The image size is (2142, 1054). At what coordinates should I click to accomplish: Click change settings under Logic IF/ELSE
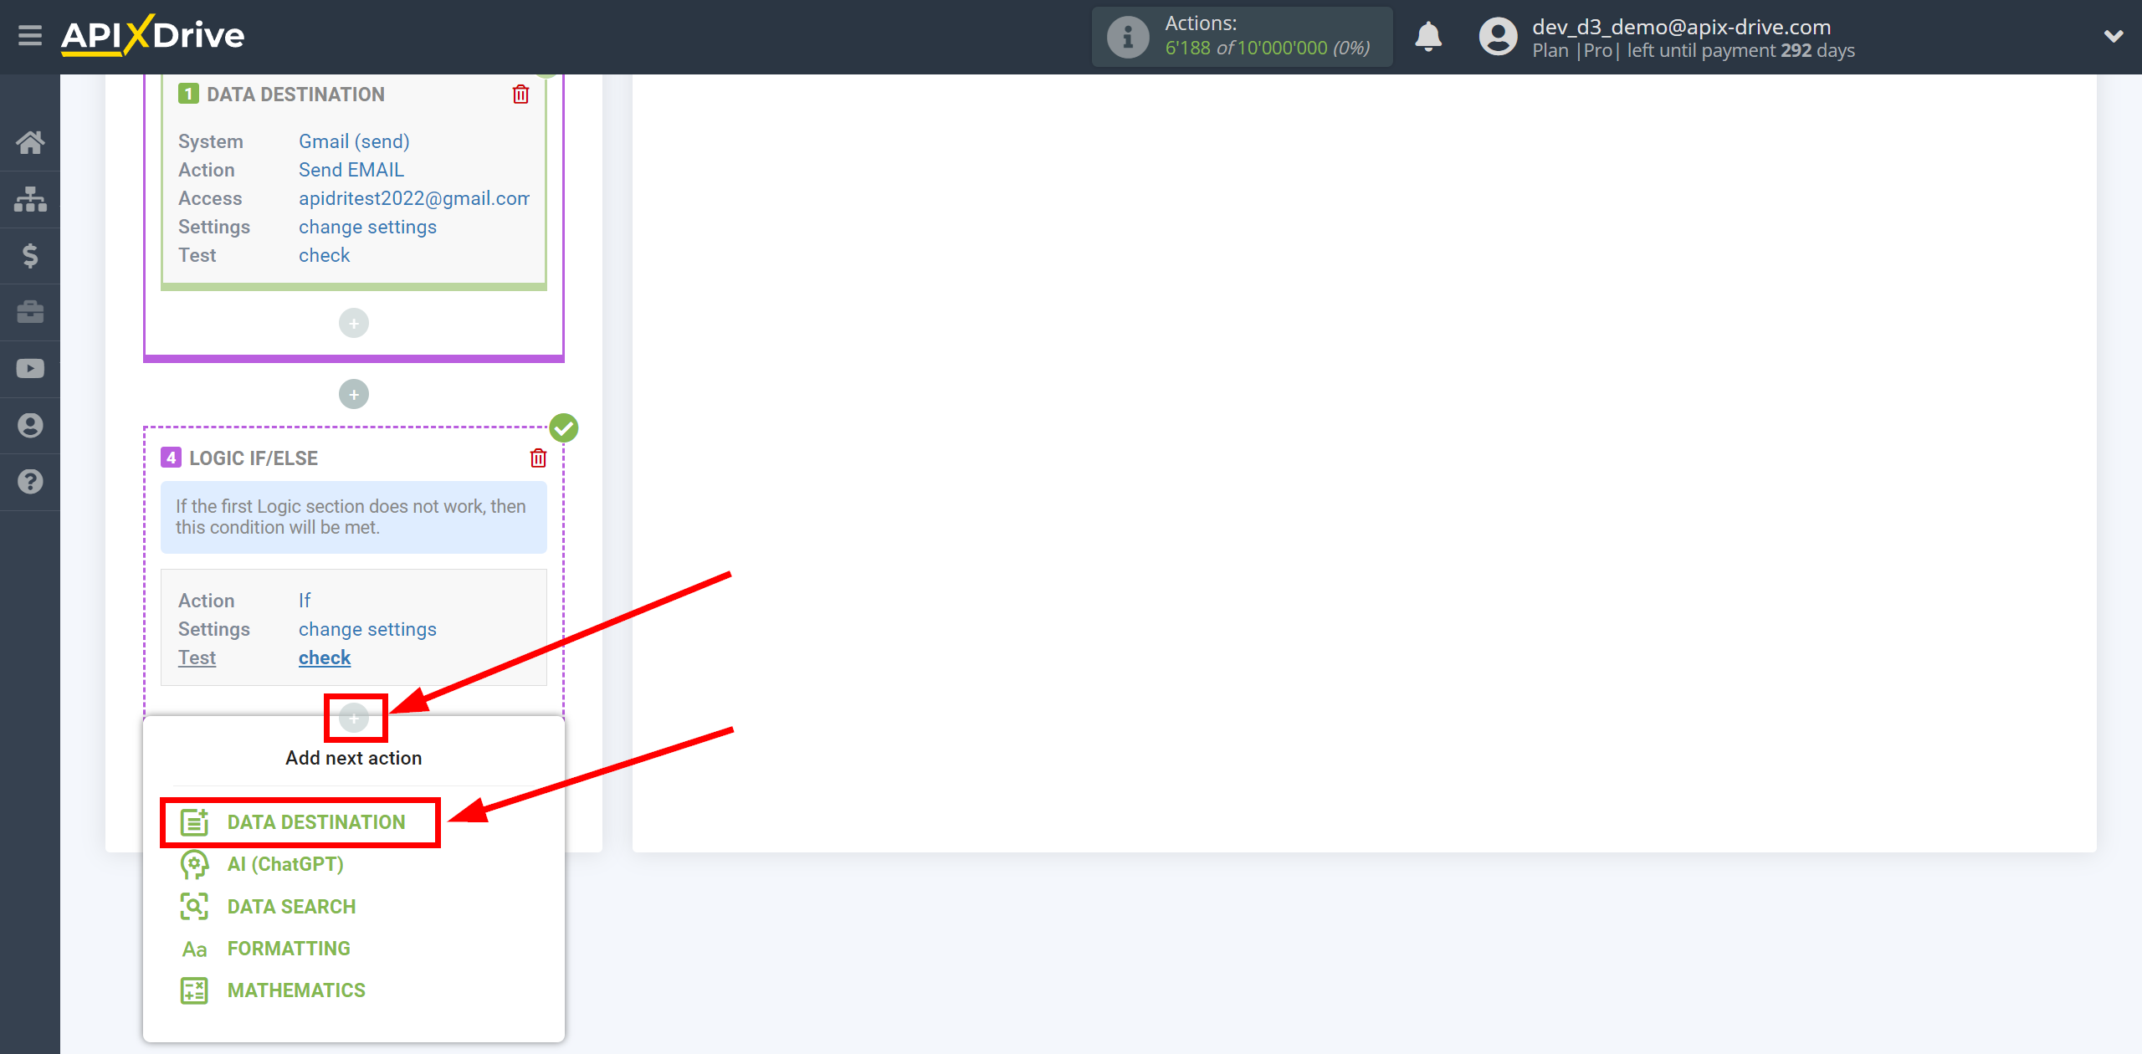(x=366, y=628)
